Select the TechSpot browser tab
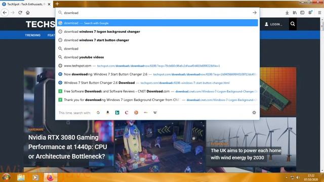Viewport: 324px width, 182px height. [x=26, y=4]
